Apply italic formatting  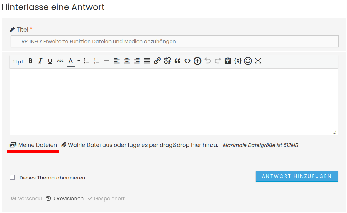tap(40, 61)
